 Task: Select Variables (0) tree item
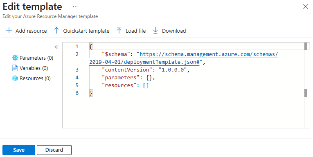(34, 68)
